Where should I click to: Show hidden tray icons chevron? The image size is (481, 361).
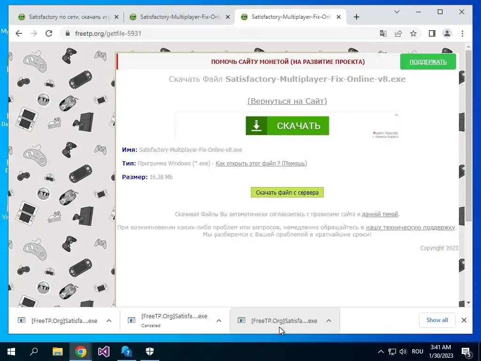(380, 352)
